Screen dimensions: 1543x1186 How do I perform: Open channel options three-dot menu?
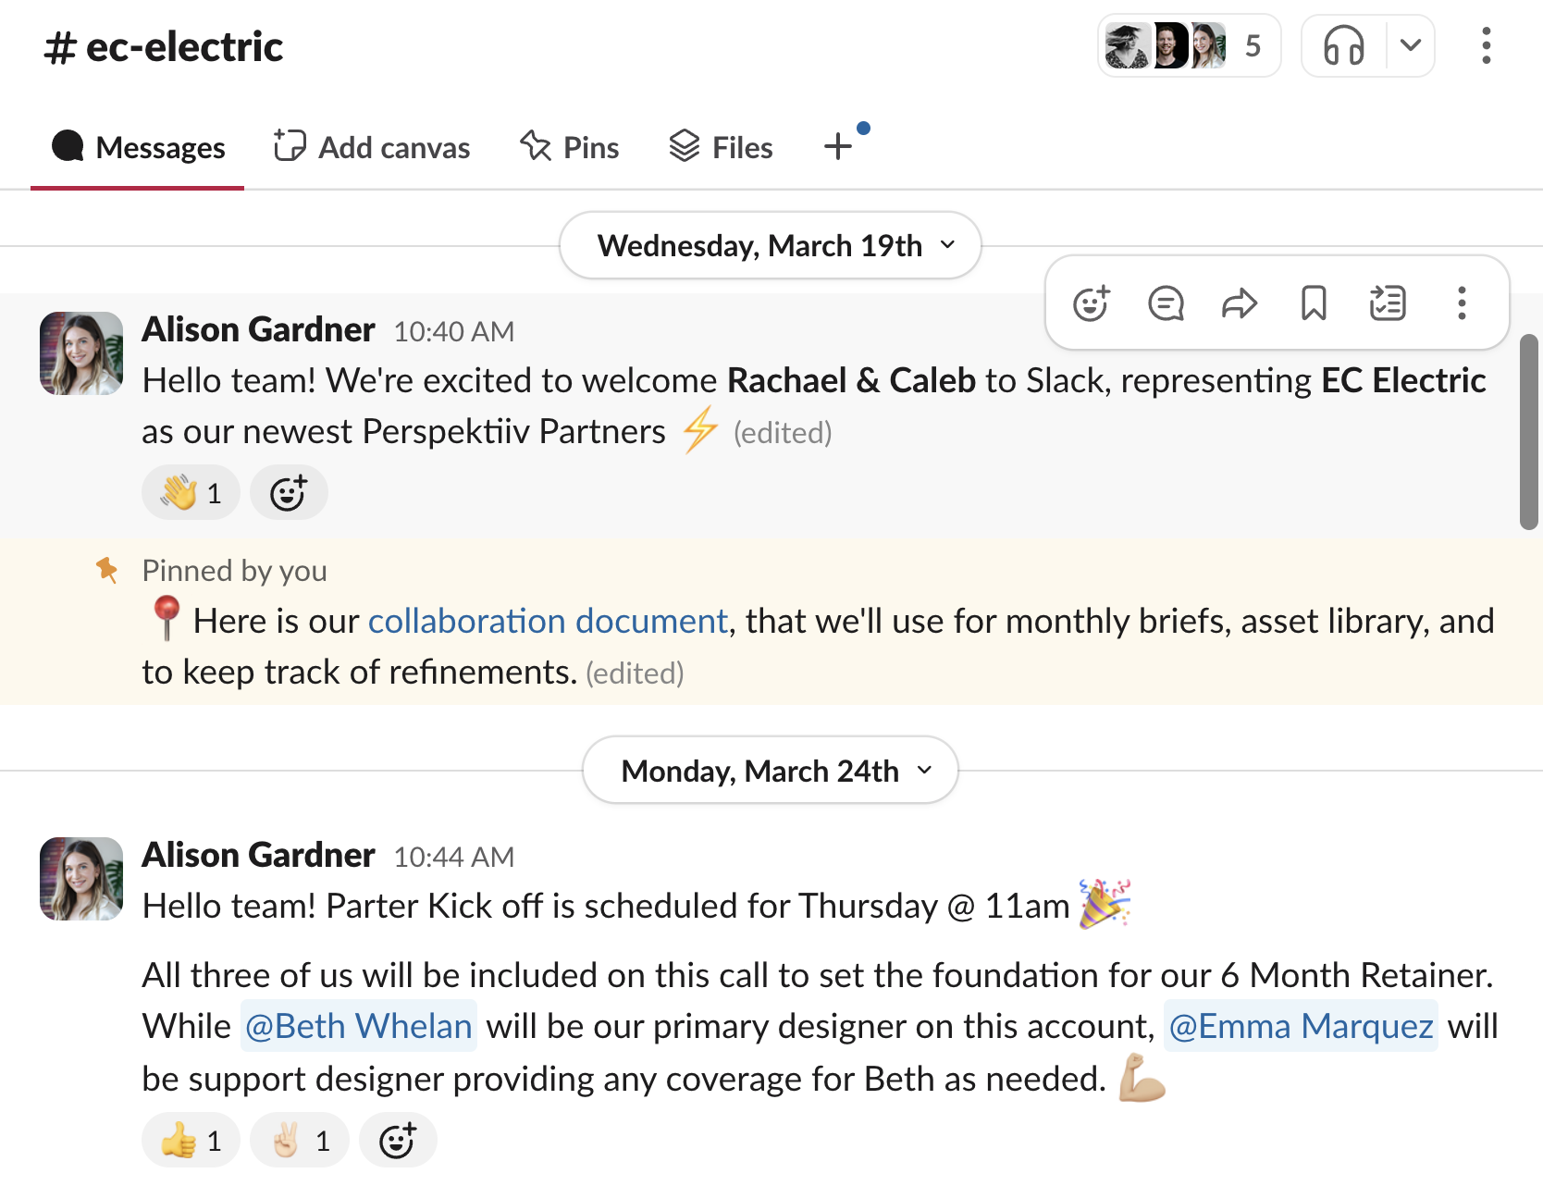pyautogui.click(x=1487, y=45)
